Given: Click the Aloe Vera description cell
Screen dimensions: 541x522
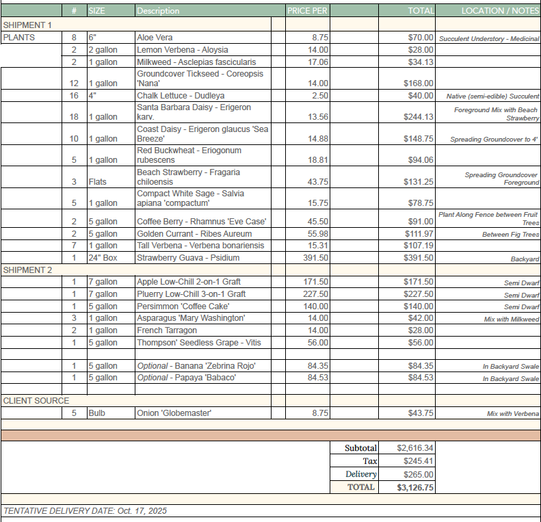Looking at the screenshot, I should tap(155, 38).
